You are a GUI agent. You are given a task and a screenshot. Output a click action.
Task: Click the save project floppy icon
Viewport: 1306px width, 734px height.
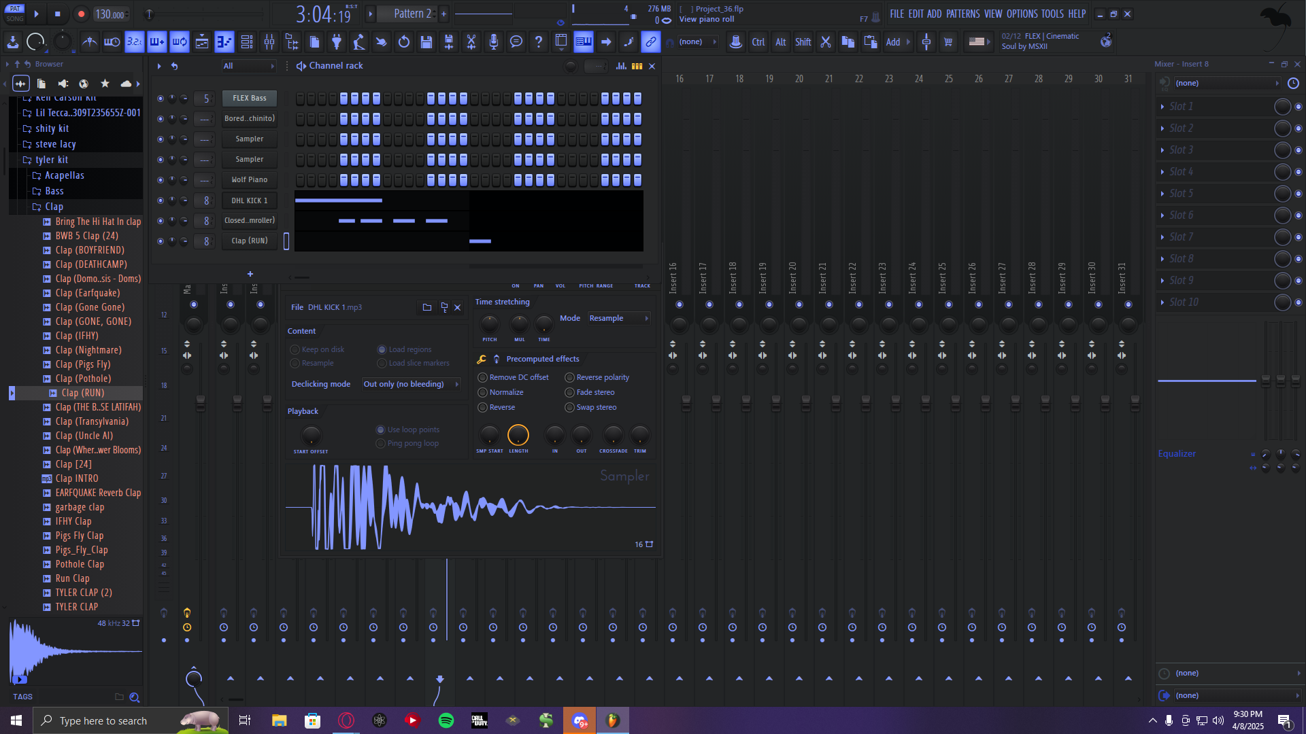[426, 42]
